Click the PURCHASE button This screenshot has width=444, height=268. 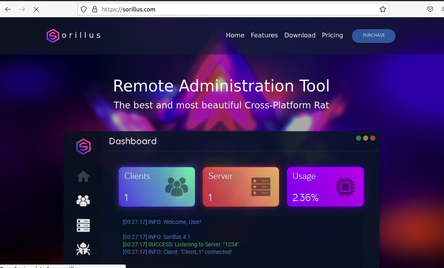[x=373, y=36]
